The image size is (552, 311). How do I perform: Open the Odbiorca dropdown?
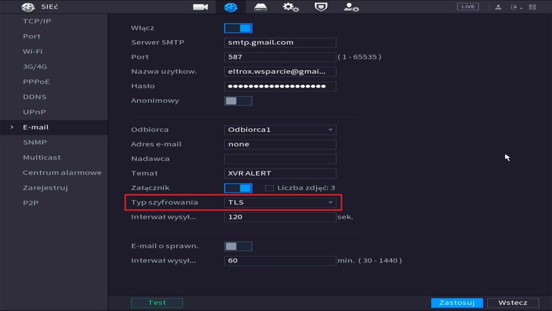coord(280,130)
